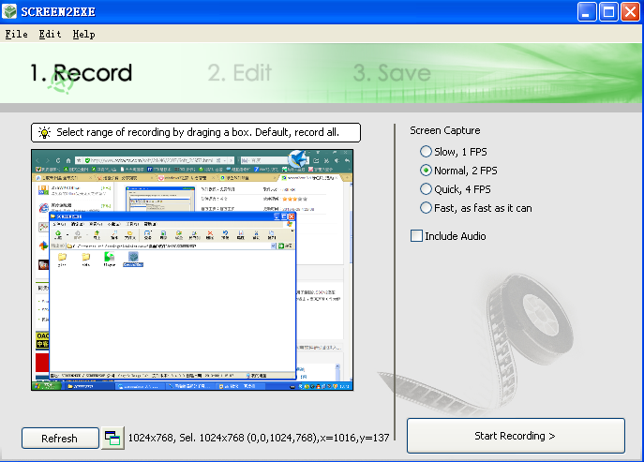Click the desktop preview thumbnail
Viewport: 644px width, 462px height.
point(194,270)
